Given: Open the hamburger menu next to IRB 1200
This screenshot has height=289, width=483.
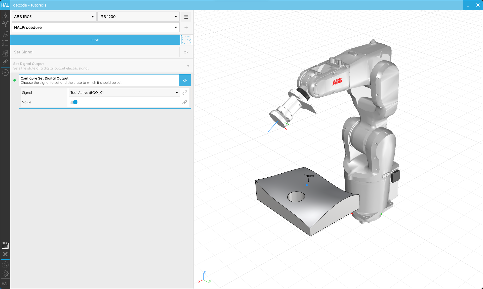Looking at the screenshot, I should pos(186,17).
